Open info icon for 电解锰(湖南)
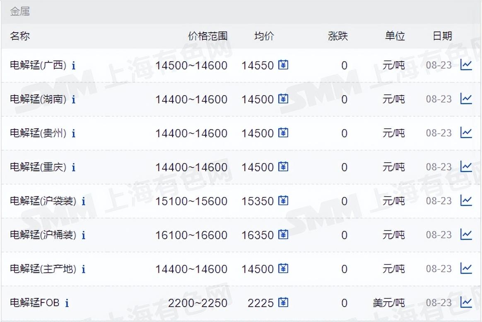The width and height of the screenshot is (482, 322). 73,100
